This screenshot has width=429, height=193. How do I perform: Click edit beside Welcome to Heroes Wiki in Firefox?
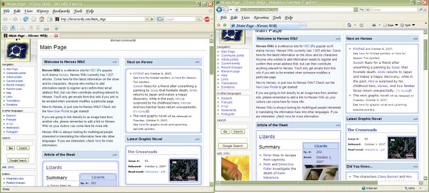(115, 62)
